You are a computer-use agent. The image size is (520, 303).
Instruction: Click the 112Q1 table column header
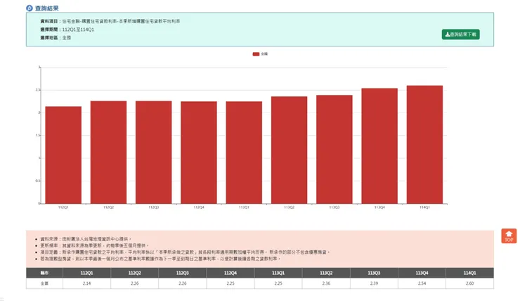click(x=86, y=273)
